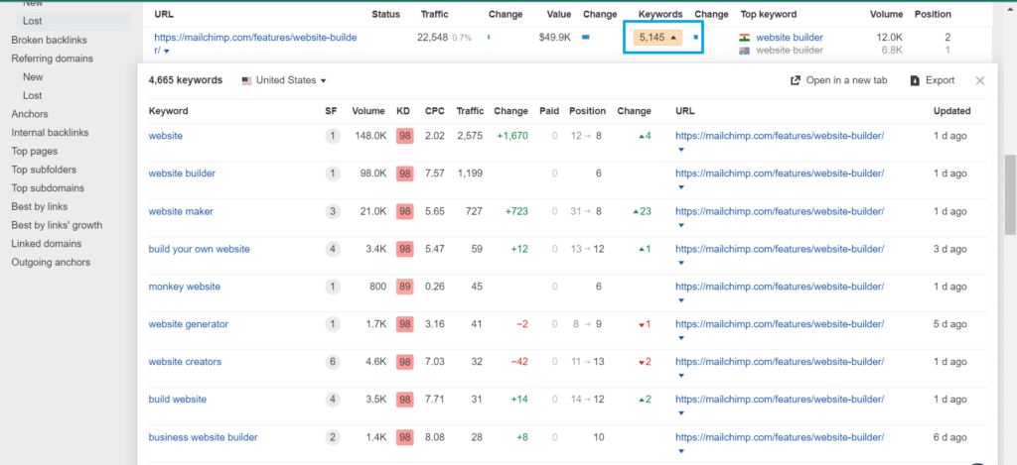Open the 'website creators' keyword link

point(185,361)
